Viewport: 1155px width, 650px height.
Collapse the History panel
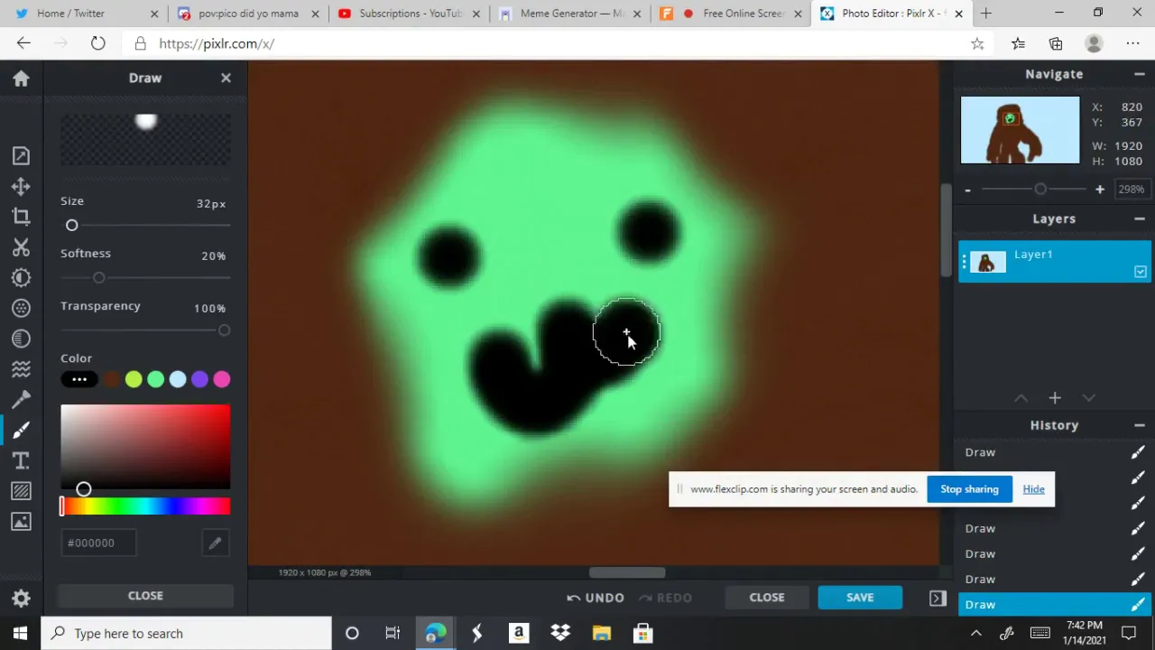pos(1140,425)
